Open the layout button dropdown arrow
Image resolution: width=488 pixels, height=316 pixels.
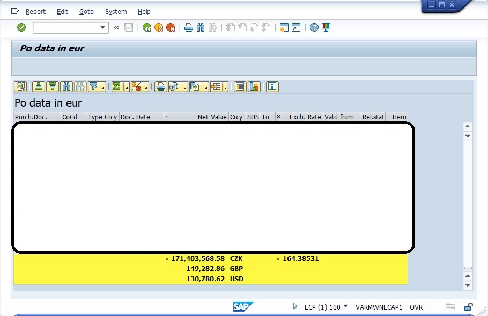(225, 87)
